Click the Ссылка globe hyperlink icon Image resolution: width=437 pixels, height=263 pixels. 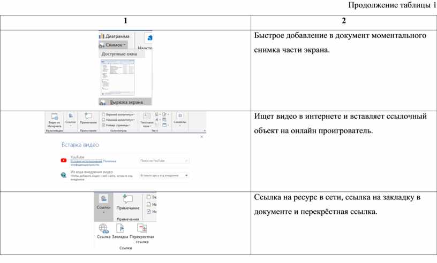103,228
